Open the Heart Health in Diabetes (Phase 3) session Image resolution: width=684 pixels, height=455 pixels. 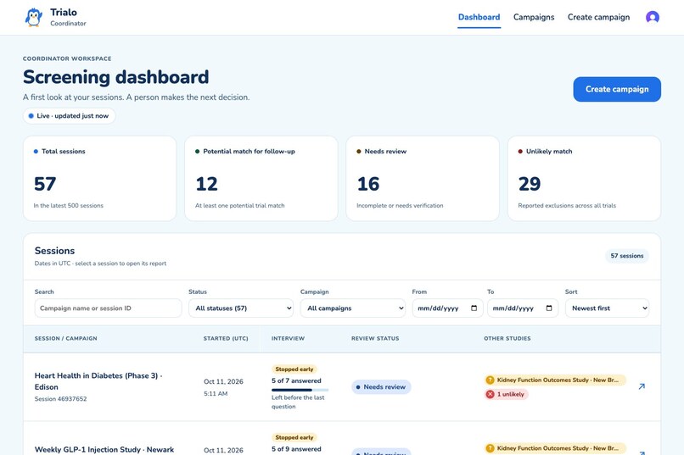tap(98, 381)
